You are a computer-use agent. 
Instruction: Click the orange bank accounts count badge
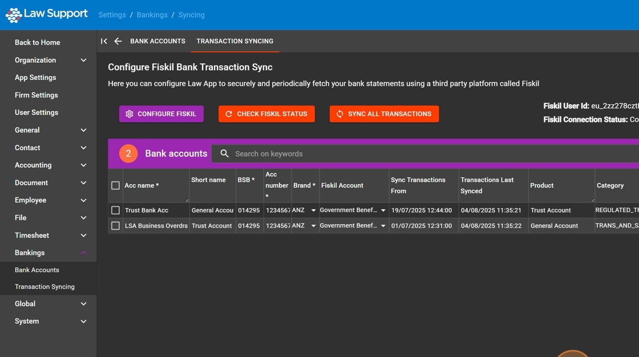click(x=128, y=153)
